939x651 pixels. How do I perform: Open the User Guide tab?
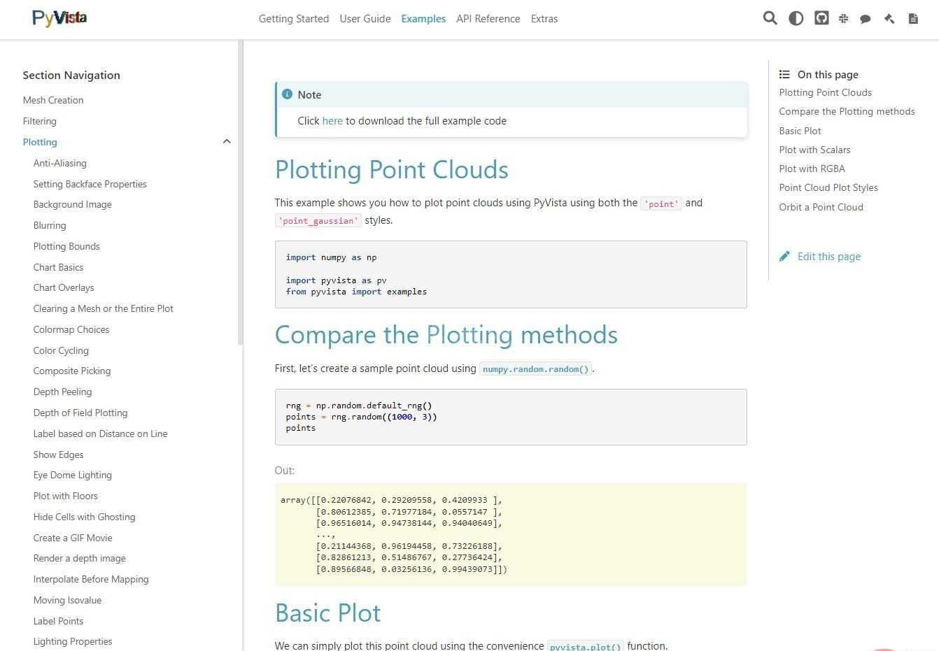[x=365, y=19]
